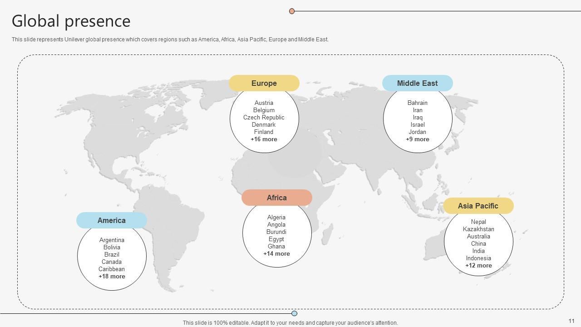The width and height of the screenshot is (581, 327).
Task: Click slide number 11
Action: coord(571,321)
